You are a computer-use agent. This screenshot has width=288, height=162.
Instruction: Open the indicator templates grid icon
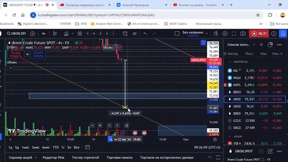pyautogui.click(x=80, y=34)
